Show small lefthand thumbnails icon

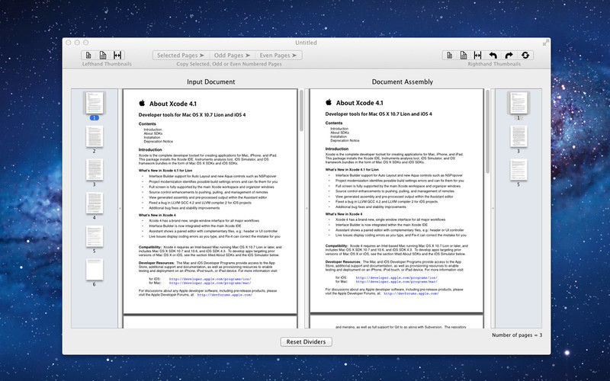click(x=88, y=55)
